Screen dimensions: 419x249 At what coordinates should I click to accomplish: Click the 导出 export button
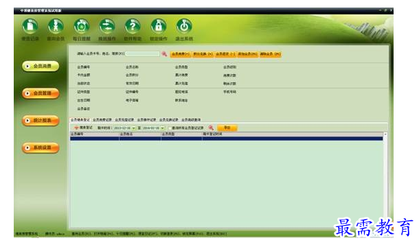[x=227, y=128]
